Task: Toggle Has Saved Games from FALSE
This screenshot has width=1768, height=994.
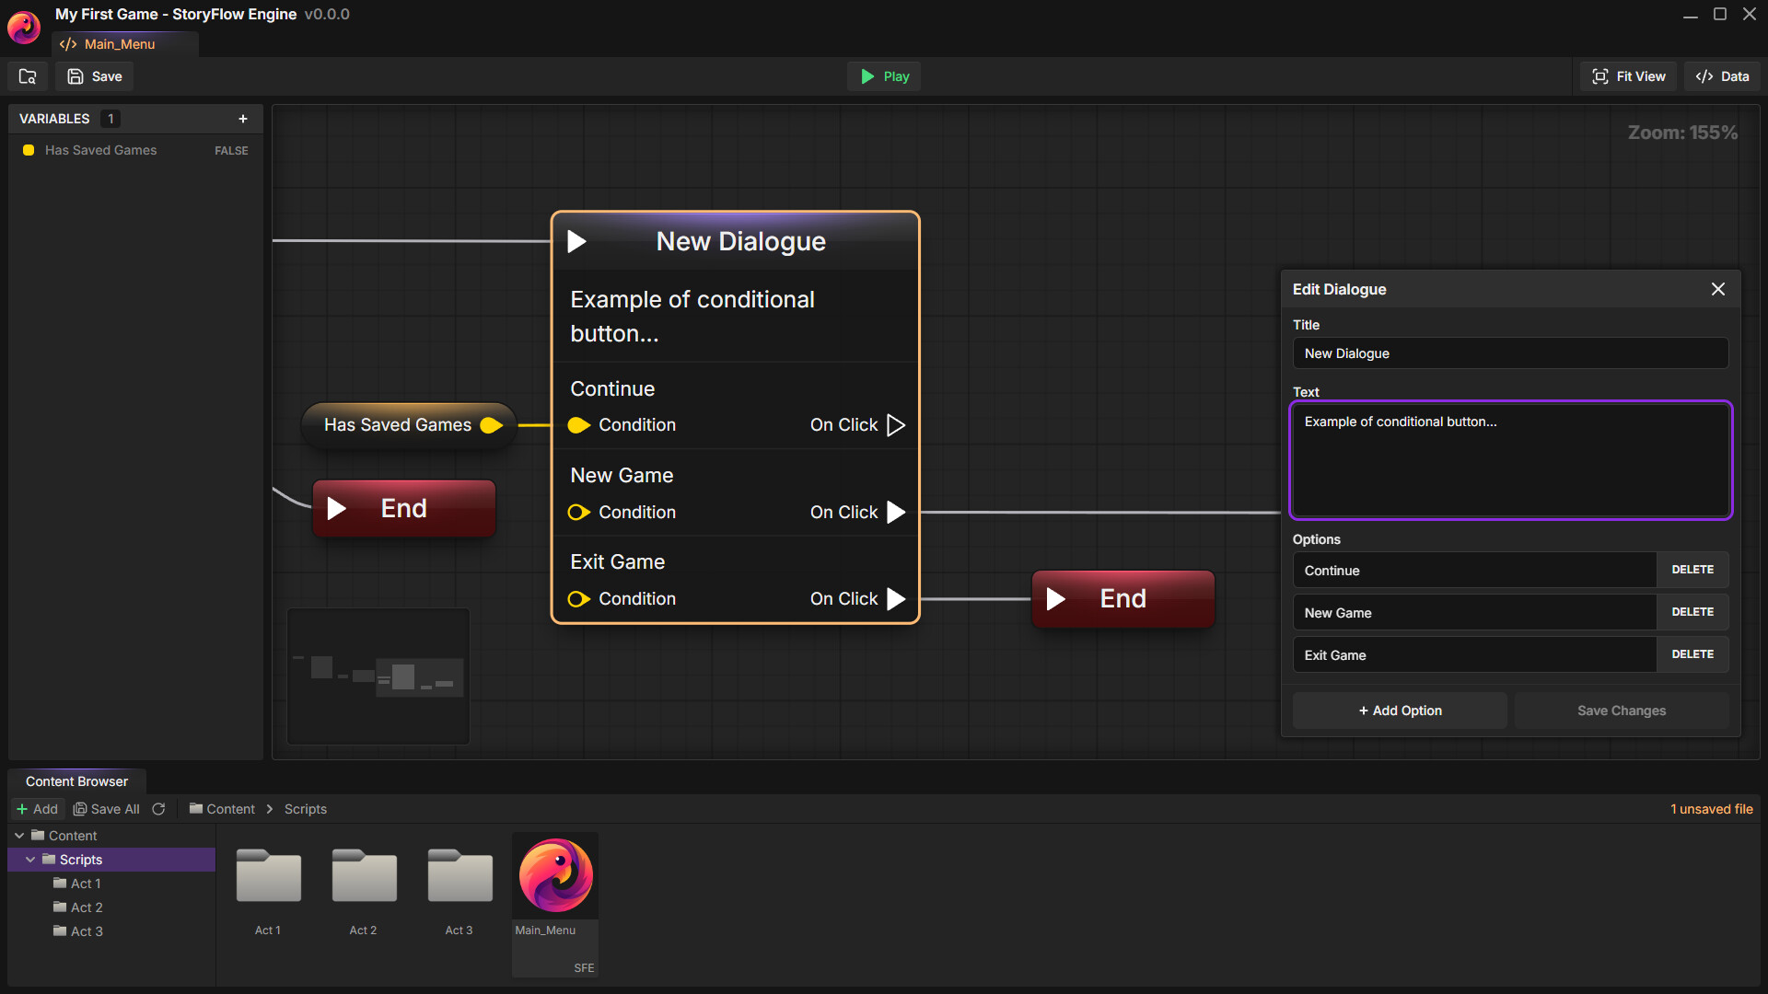Action: point(230,150)
